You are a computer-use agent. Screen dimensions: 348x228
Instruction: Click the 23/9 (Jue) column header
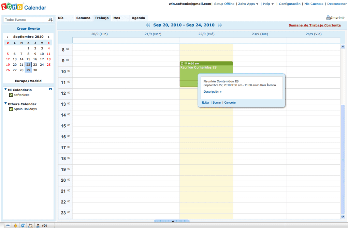(260, 34)
